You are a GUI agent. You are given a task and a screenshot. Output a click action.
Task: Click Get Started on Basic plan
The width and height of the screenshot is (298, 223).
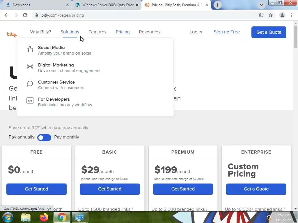pyautogui.click(x=110, y=189)
